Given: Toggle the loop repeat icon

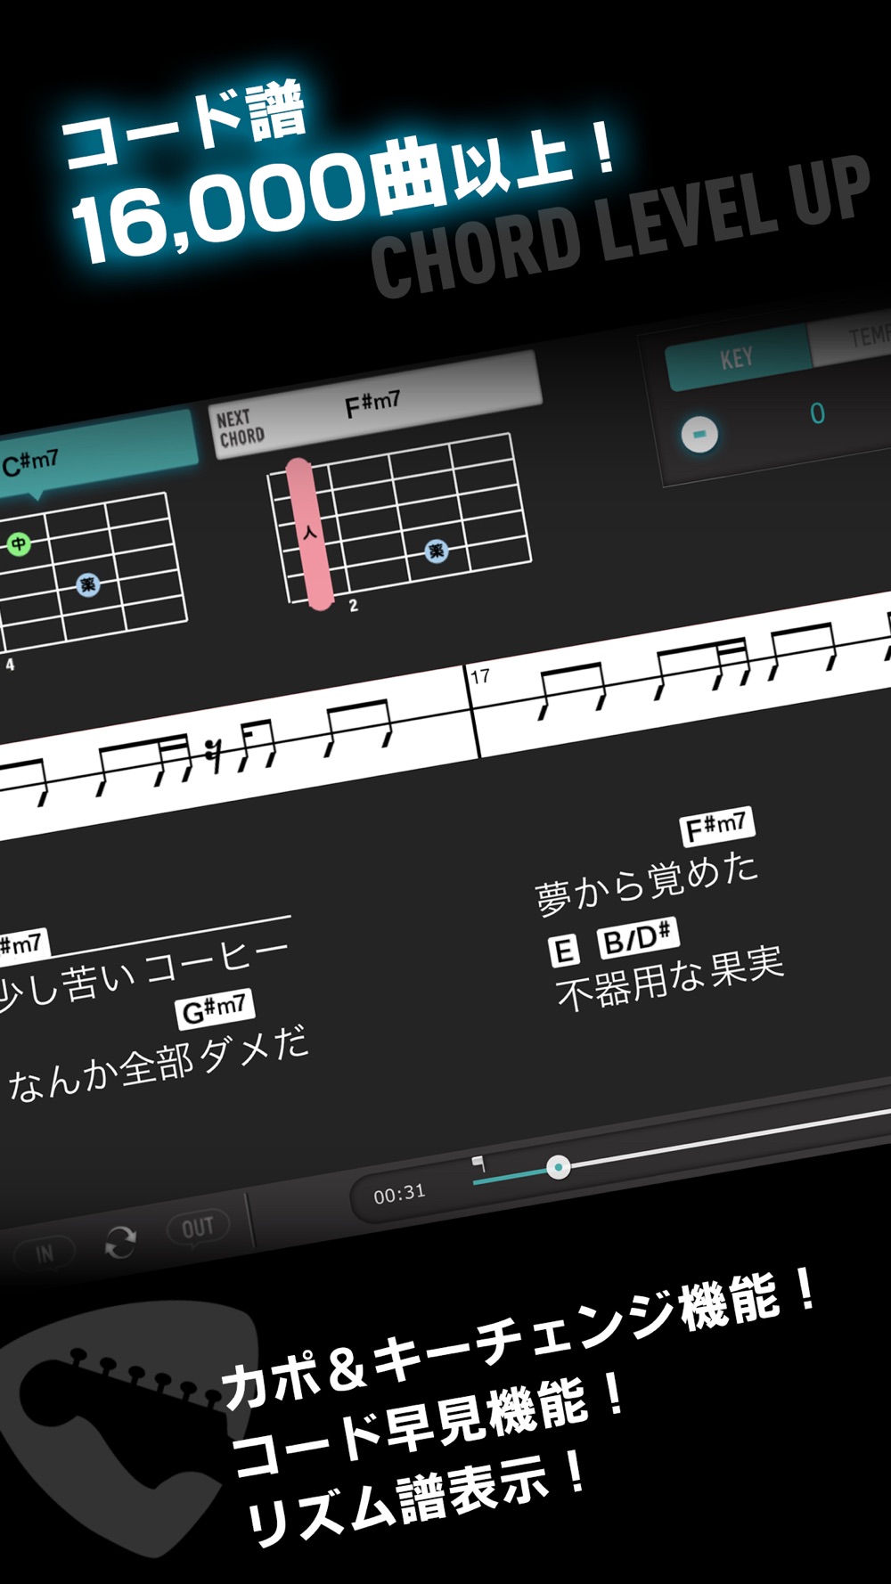Looking at the screenshot, I should [120, 1241].
